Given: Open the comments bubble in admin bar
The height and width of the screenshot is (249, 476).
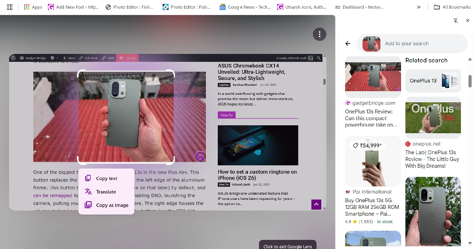Looking at the screenshot, I should pos(54,58).
